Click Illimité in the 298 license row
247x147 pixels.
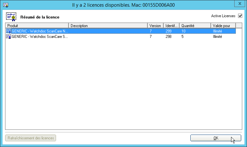217,37
